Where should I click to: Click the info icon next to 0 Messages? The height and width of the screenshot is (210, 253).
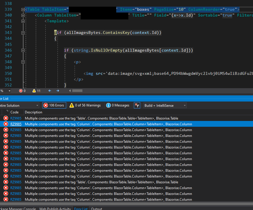click(108, 105)
